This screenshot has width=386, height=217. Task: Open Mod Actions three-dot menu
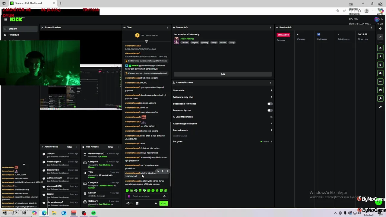pyautogui.click(x=118, y=147)
